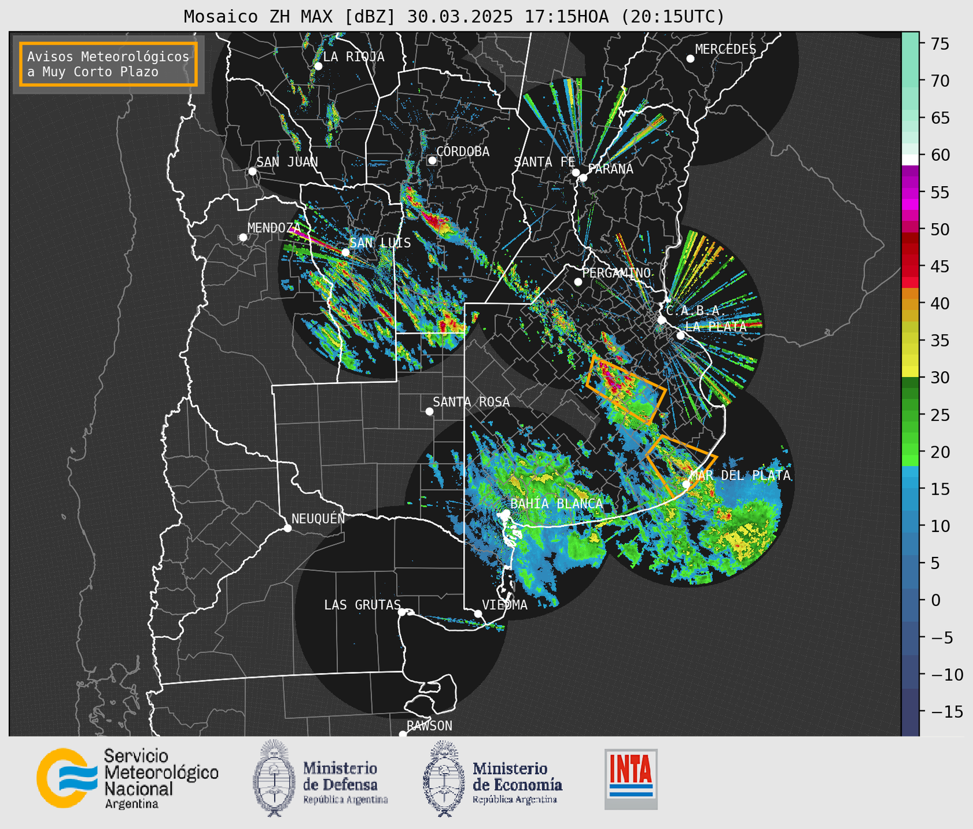Screen dimensions: 973x829
Task: Click the Santa Fe city marker dot
Action: pyautogui.click(x=576, y=172)
